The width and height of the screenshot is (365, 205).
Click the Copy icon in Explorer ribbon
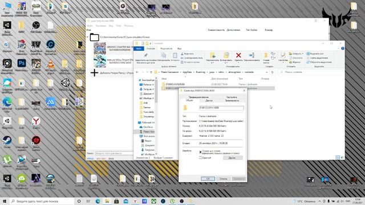(164, 55)
